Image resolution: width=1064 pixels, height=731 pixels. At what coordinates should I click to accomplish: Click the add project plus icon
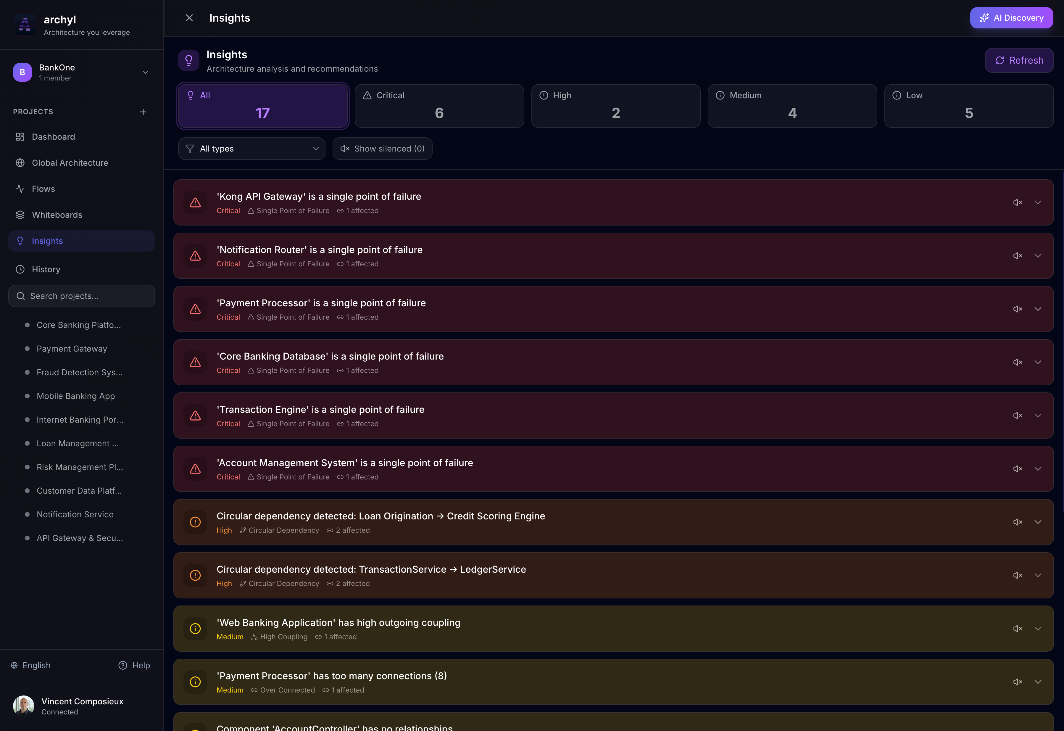(x=143, y=112)
